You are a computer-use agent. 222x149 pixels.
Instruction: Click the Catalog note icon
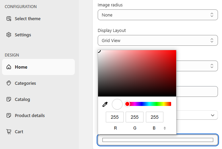tap(9, 99)
